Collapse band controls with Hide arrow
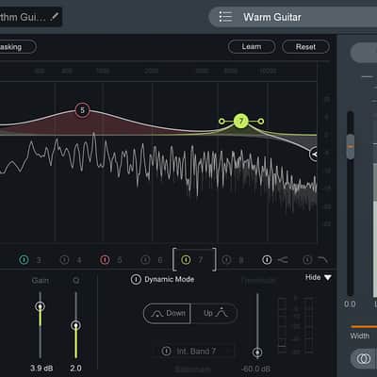 point(328,277)
